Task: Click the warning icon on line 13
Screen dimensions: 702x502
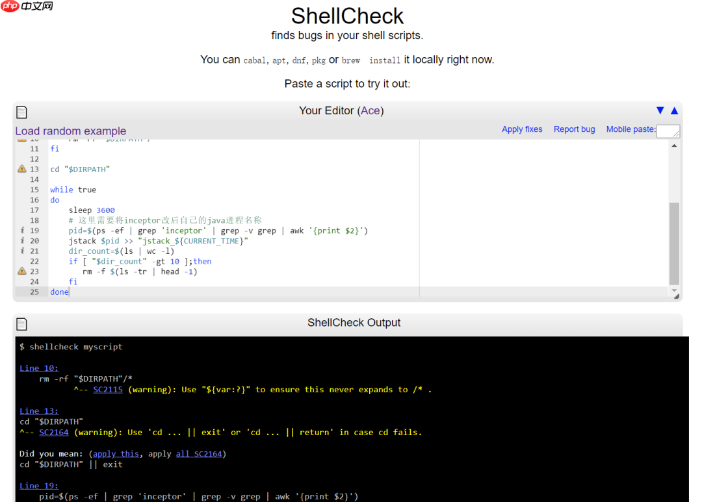Action: (x=22, y=169)
